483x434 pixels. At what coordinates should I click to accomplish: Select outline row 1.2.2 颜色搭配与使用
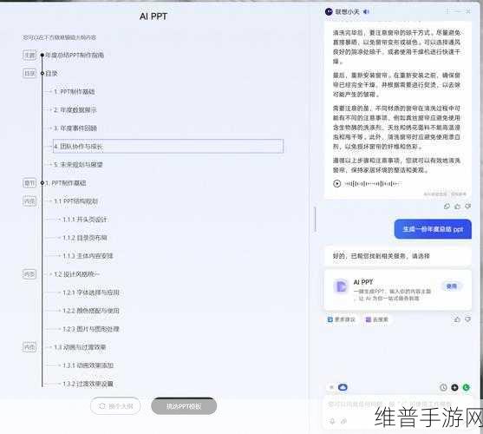tap(91, 311)
